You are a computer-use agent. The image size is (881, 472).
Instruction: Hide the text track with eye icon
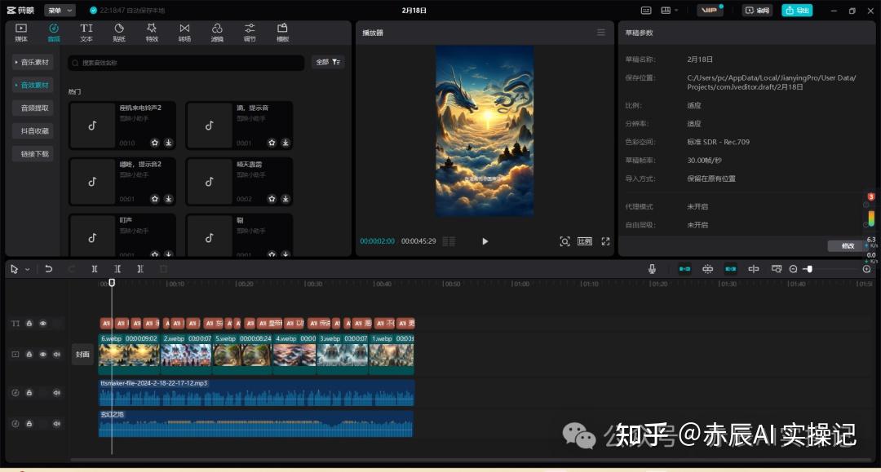pos(42,324)
